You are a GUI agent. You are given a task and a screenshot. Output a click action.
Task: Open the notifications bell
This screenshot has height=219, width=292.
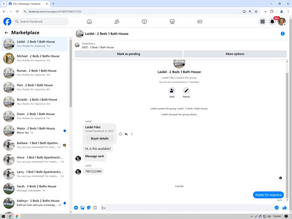[x=272, y=22]
